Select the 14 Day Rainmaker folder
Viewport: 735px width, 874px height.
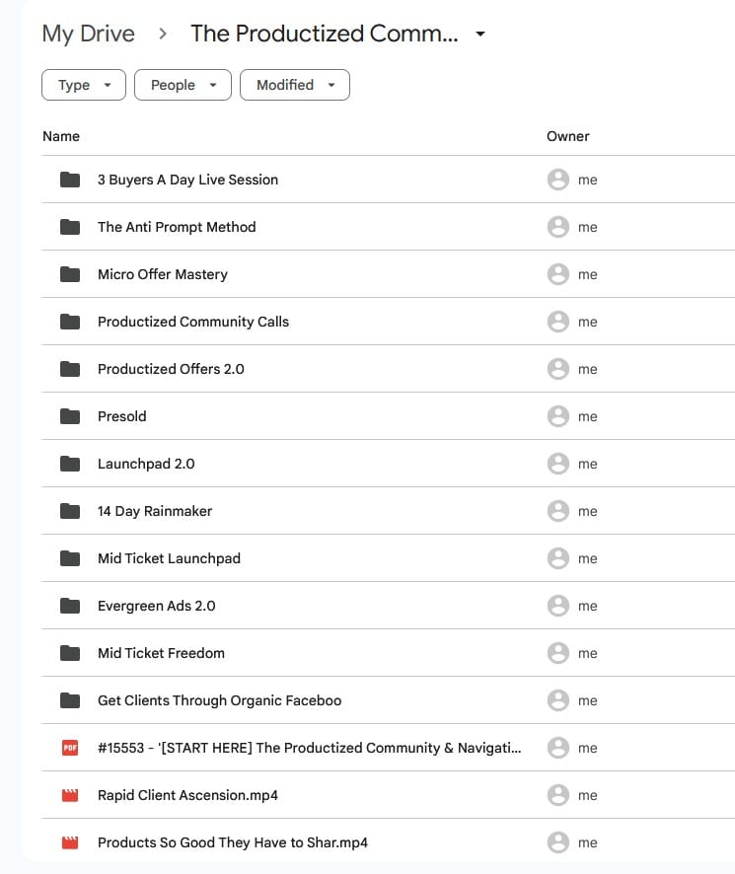click(x=154, y=511)
